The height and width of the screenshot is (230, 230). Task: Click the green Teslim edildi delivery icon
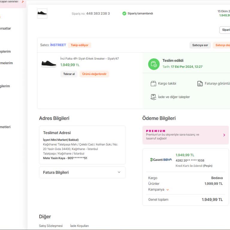(154, 64)
